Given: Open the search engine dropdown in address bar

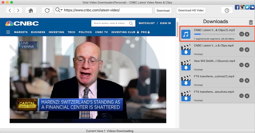Looking at the screenshot, I should (59, 10).
